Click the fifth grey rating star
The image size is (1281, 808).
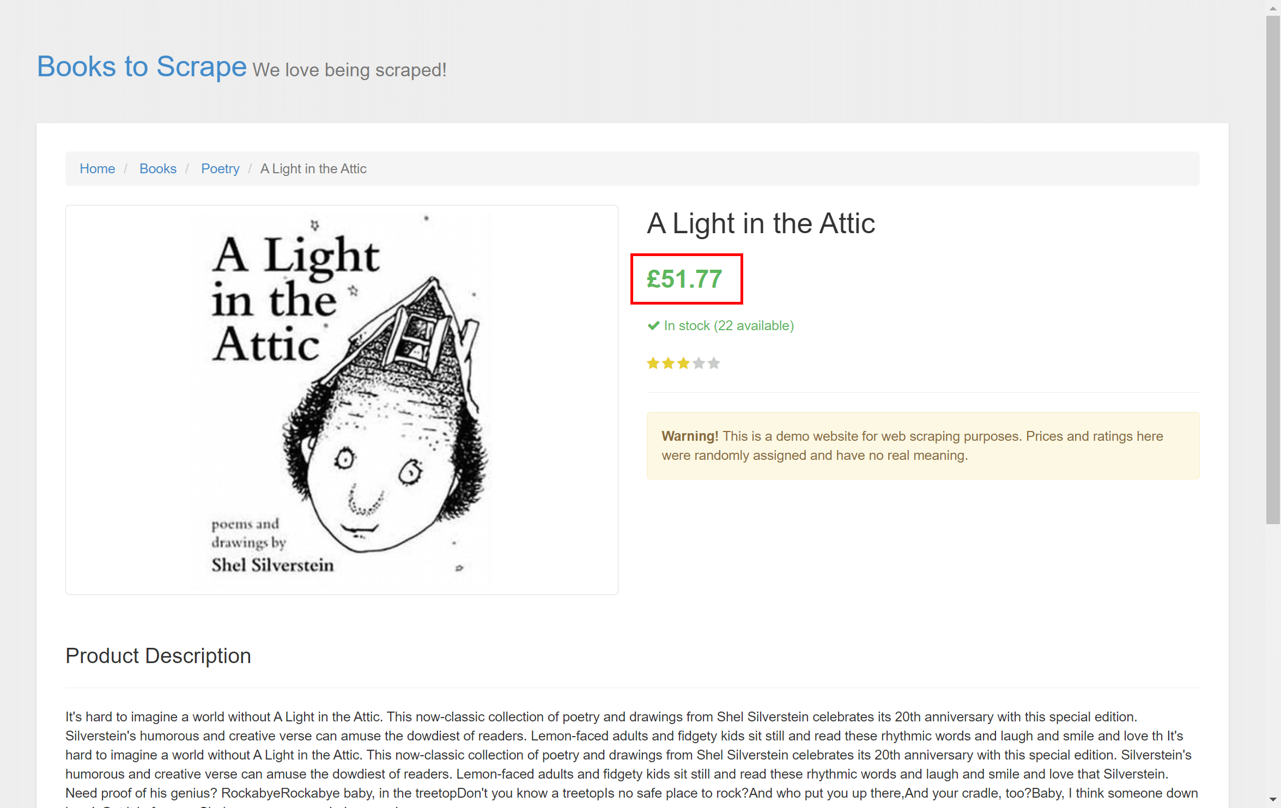pos(714,363)
